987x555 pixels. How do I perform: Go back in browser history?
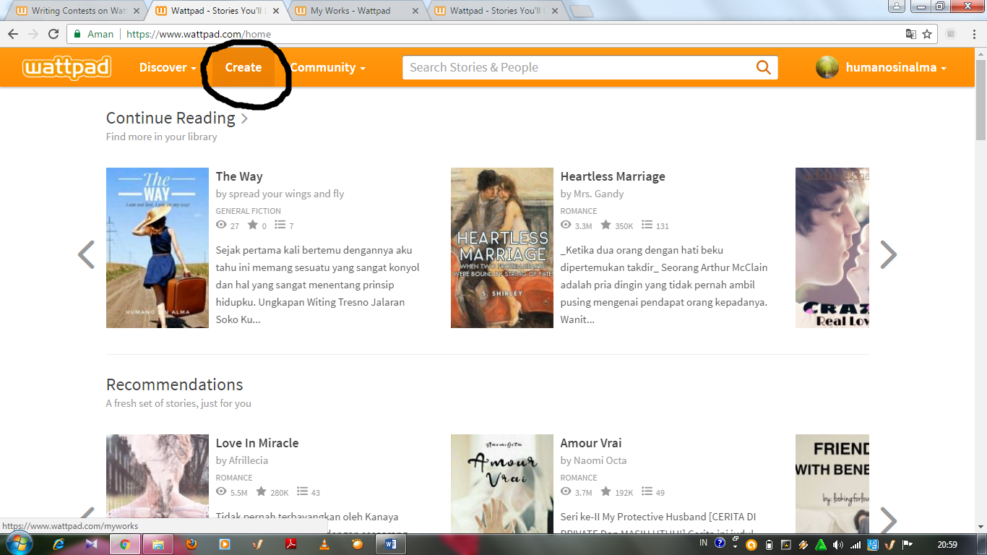coord(13,34)
